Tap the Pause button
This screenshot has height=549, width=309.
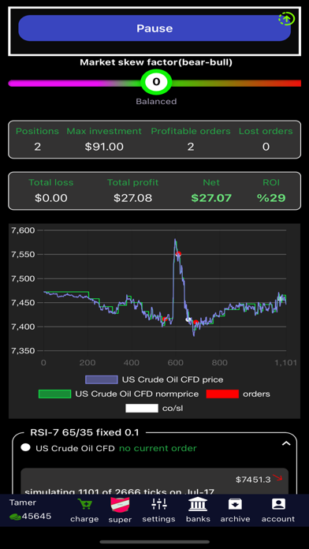(154, 28)
